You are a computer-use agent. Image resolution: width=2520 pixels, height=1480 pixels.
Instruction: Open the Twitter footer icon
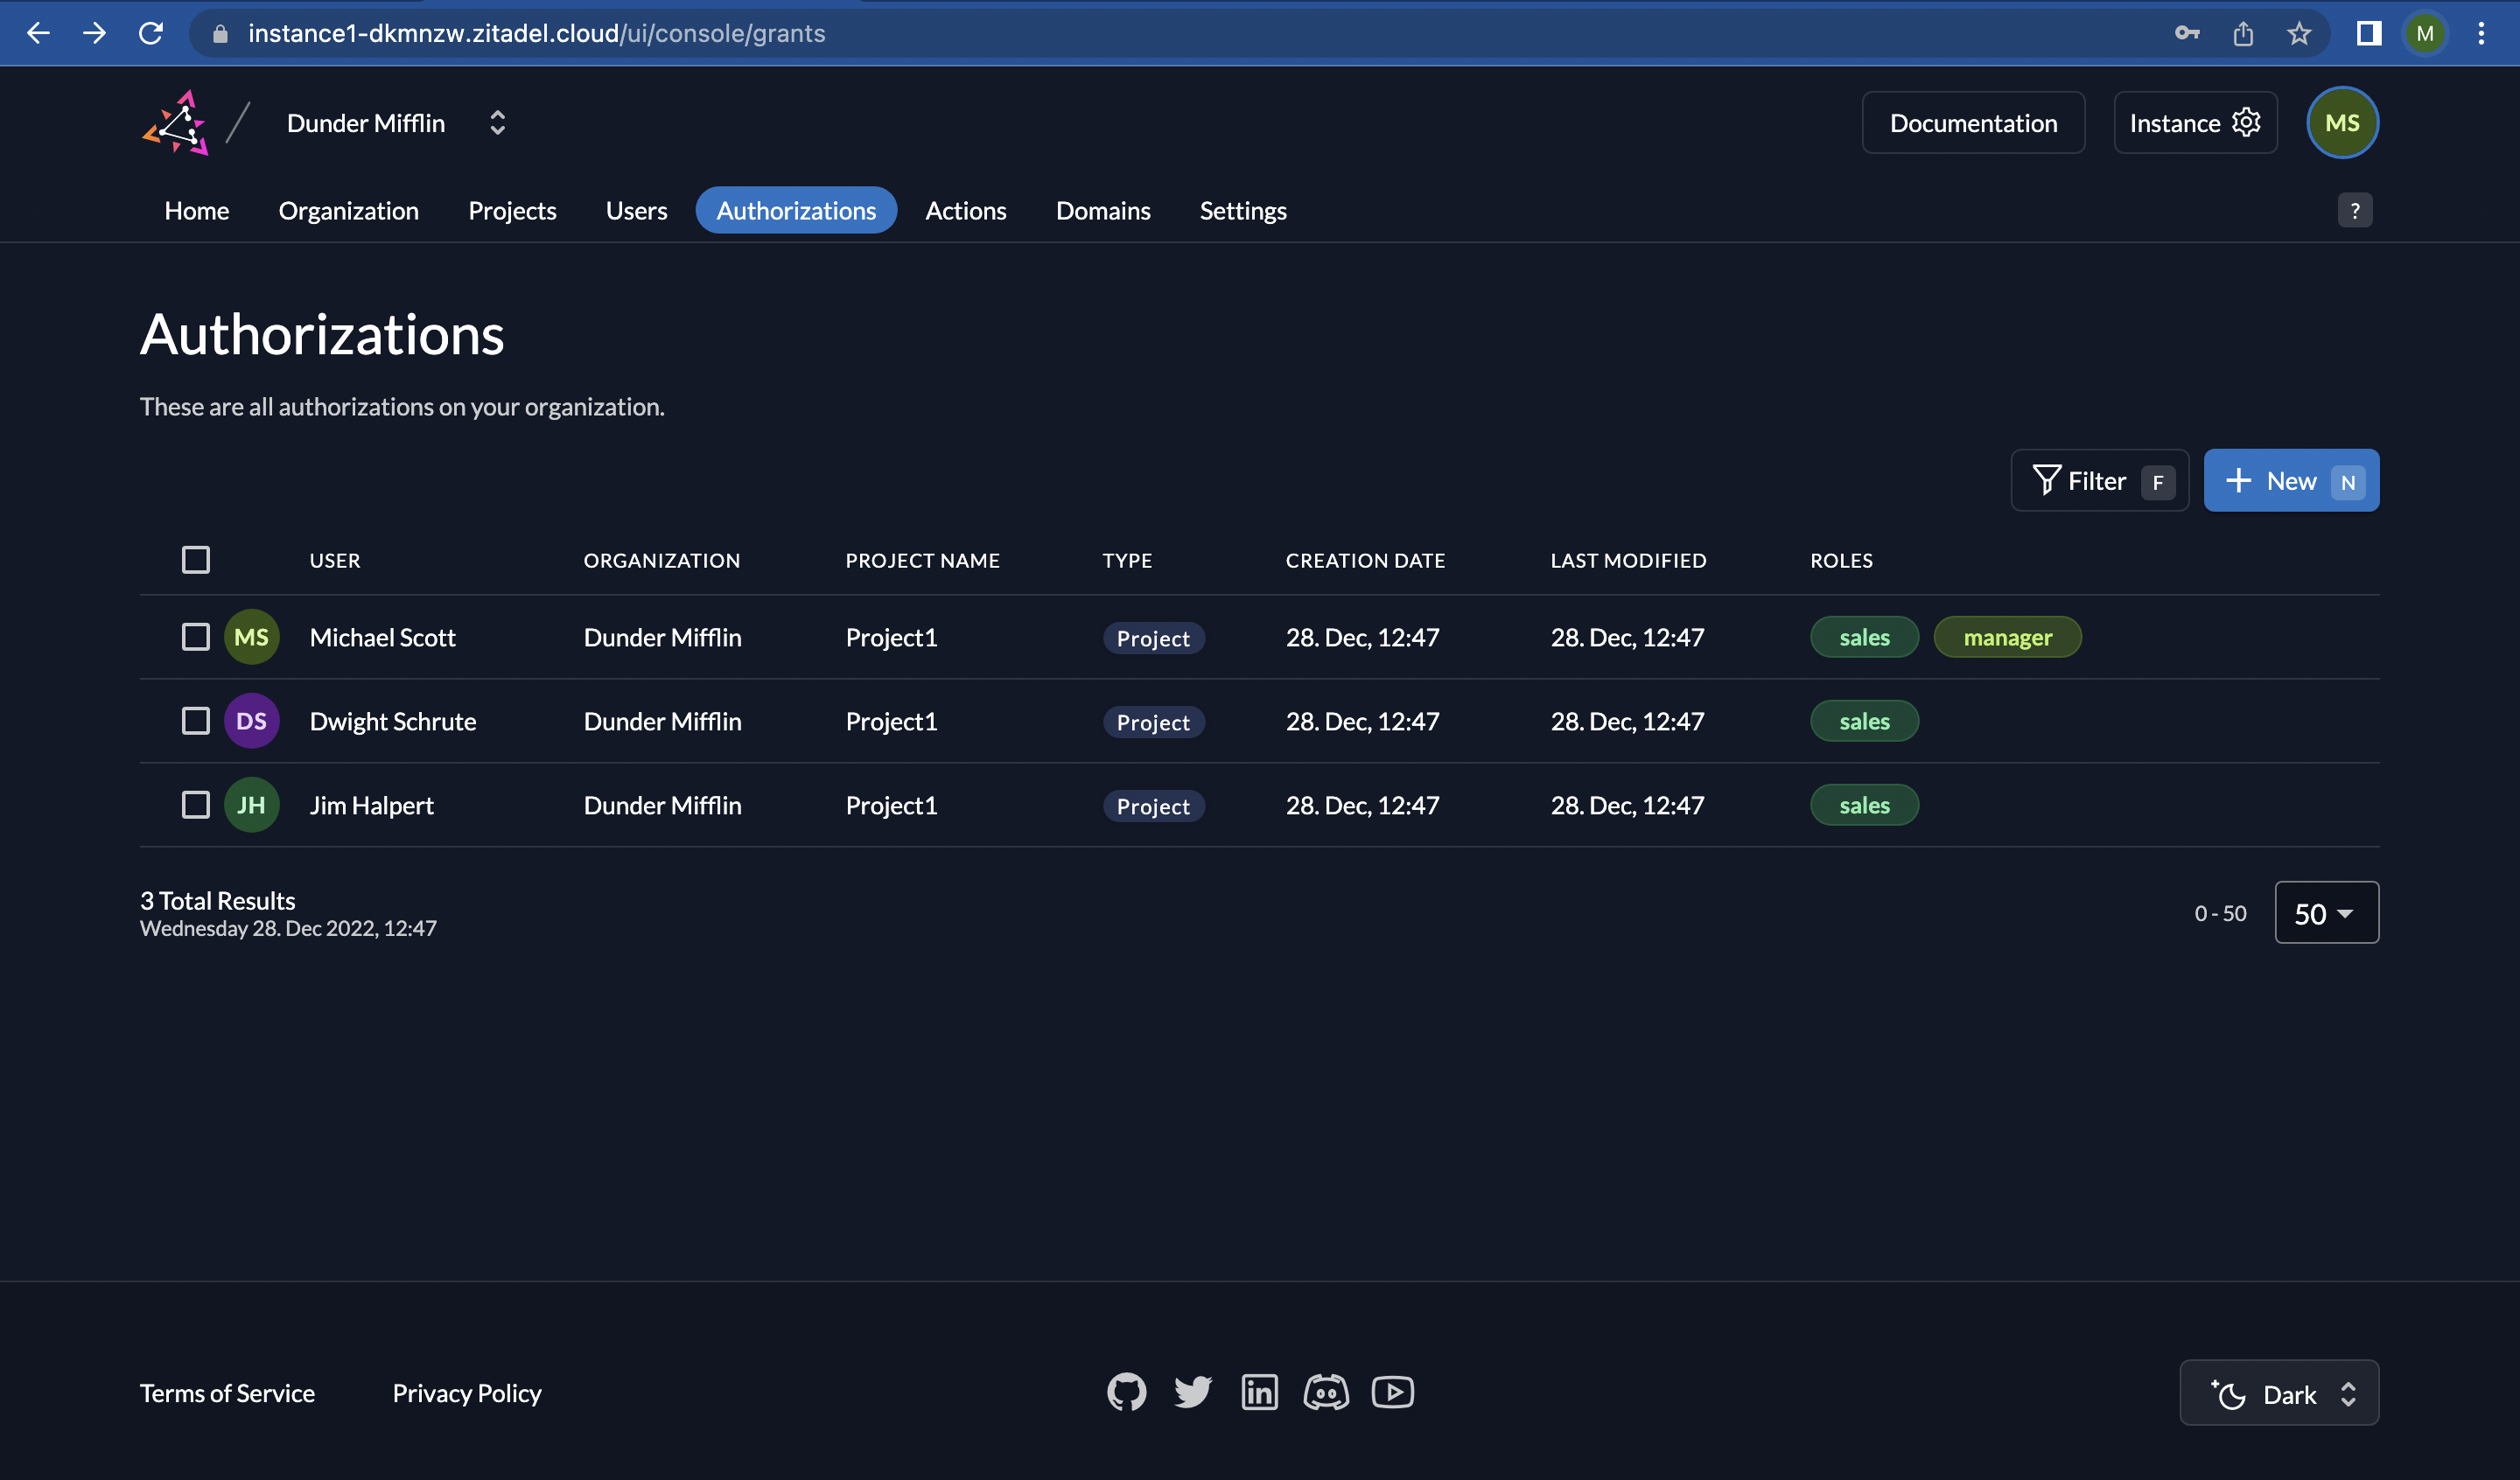[1192, 1392]
